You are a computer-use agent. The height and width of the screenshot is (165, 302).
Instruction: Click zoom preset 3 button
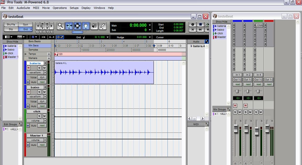click(45, 32)
